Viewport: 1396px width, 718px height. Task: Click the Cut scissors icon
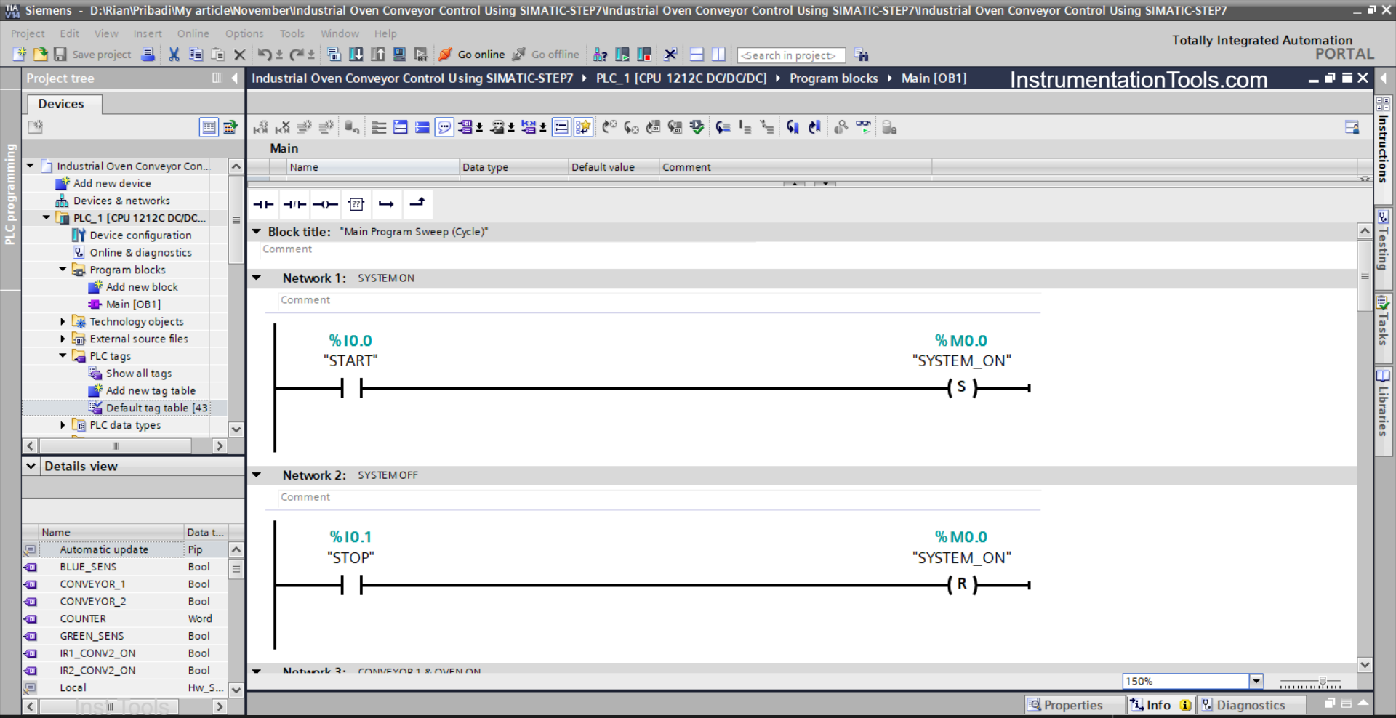(x=174, y=55)
